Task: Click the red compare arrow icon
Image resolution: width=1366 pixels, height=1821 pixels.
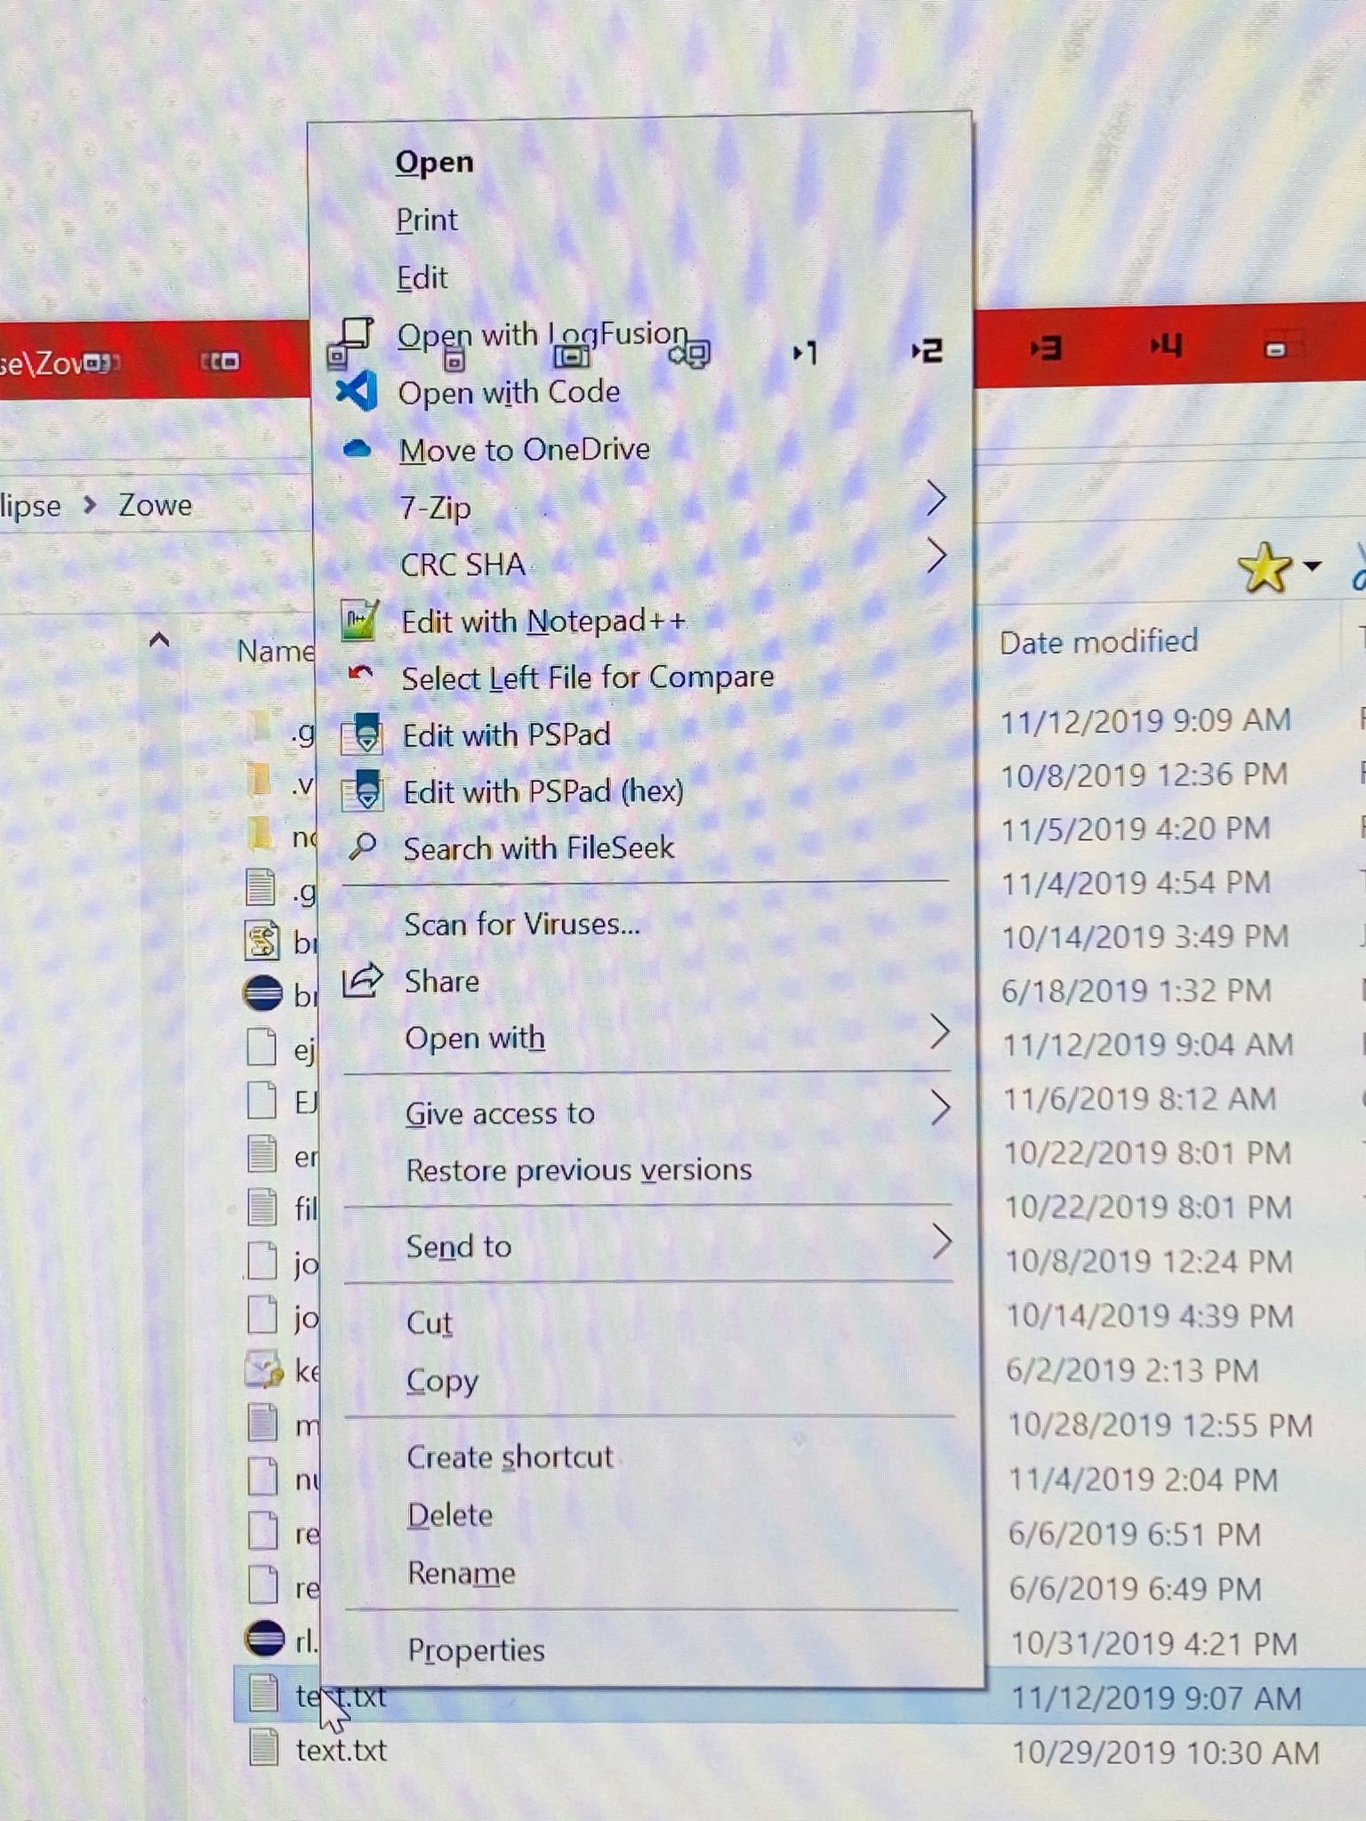Action: coord(360,675)
